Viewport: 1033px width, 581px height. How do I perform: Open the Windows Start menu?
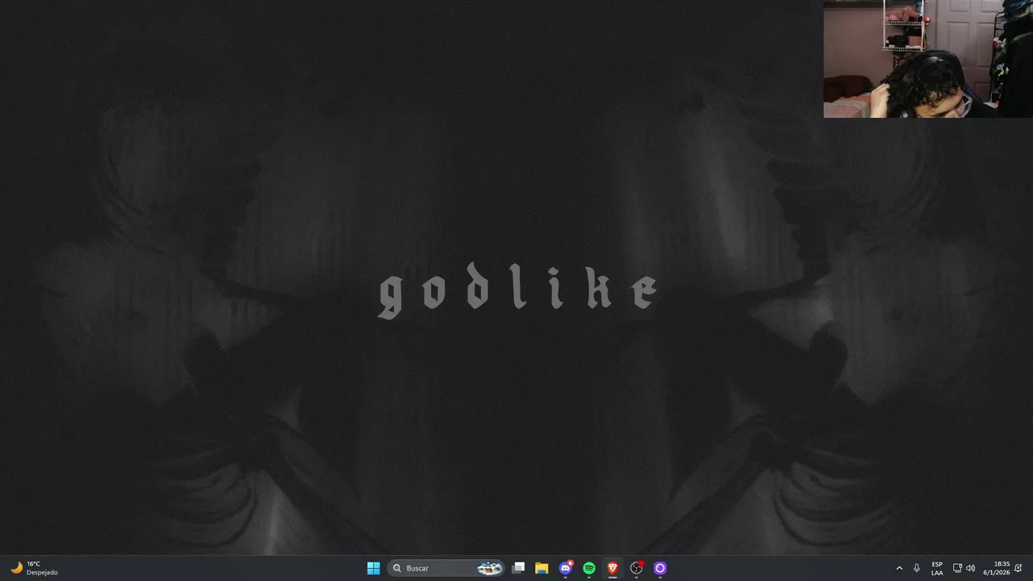[373, 568]
